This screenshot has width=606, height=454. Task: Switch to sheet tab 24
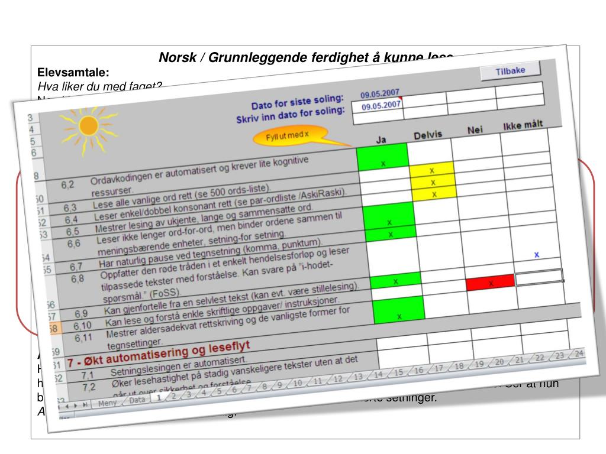[579, 354]
